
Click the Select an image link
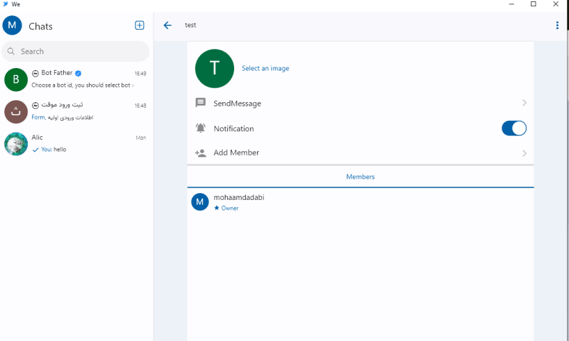coord(265,68)
